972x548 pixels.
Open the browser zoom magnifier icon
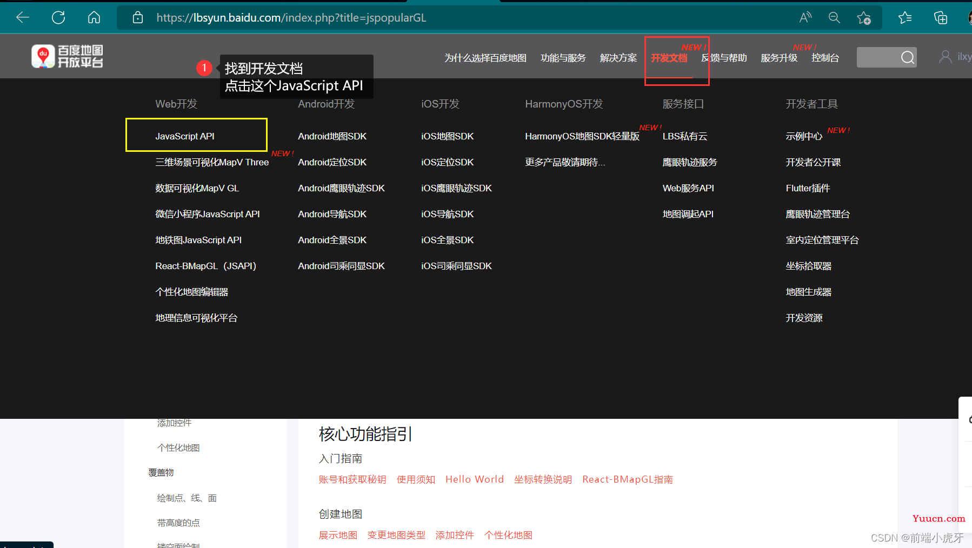pos(834,18)
